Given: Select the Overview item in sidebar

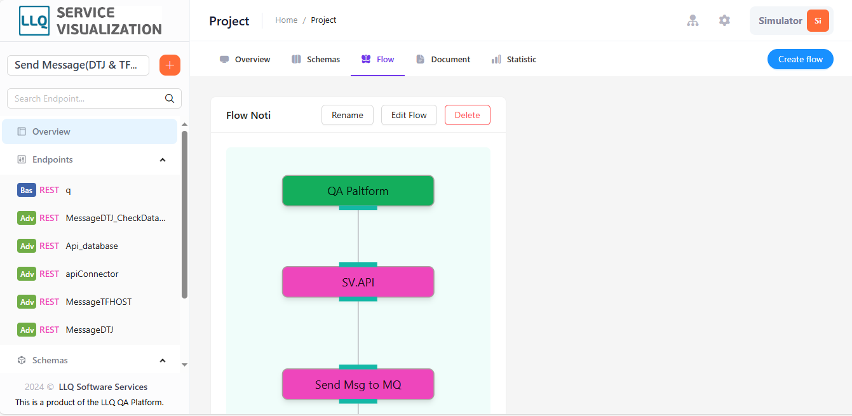Looking at the screenshot, I should click(90, 131).
